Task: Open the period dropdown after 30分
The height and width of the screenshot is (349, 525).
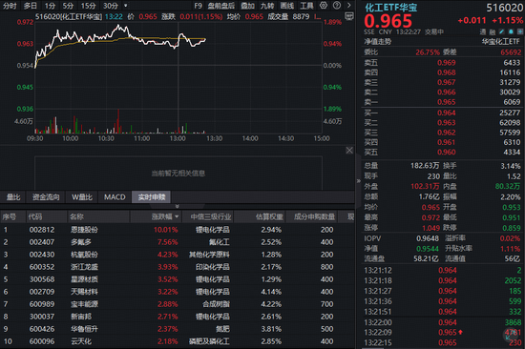Action: point(126,6)
